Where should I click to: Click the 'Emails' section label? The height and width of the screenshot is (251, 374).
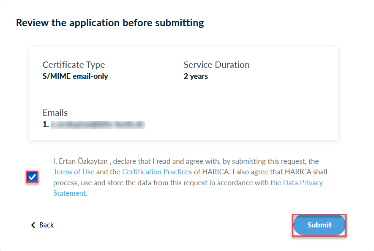[55, 113]
